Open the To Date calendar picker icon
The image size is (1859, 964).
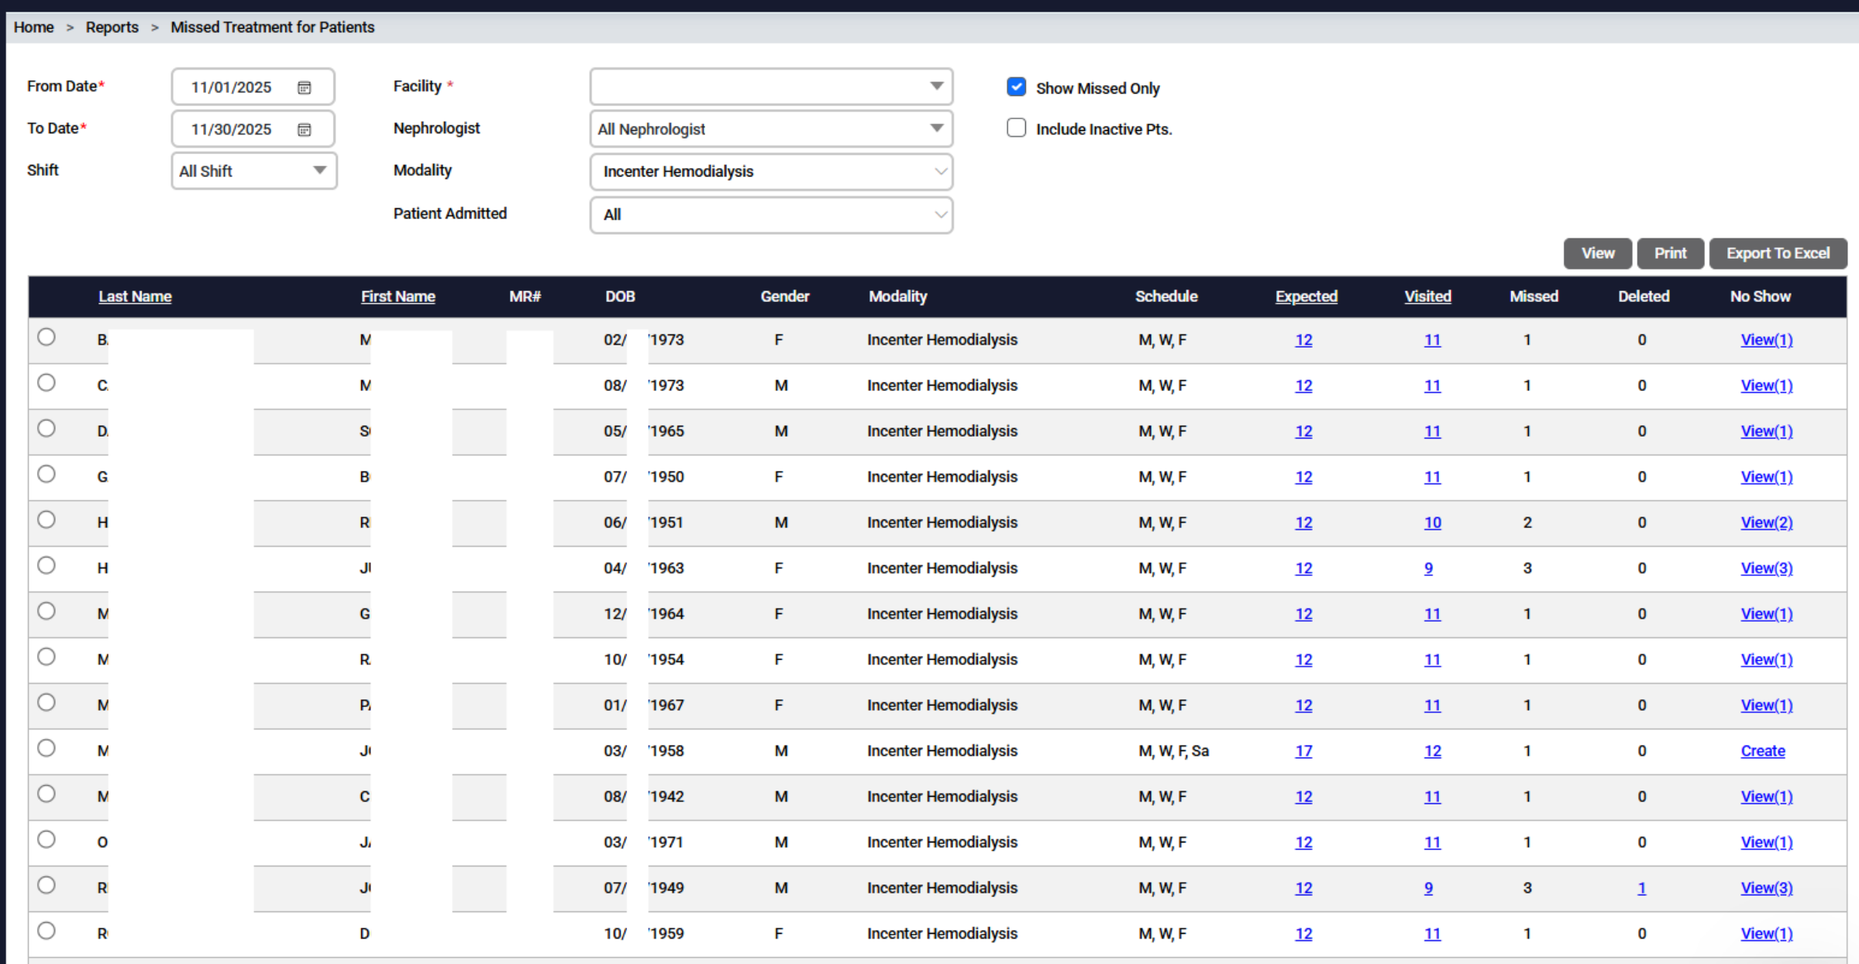click(x=305, y=129)
